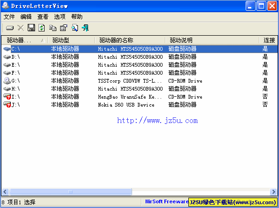Click the disk icon of the D:\ row
Image resolution: width=279 pixels, height=208 pixels.
[x=7, y=57]
